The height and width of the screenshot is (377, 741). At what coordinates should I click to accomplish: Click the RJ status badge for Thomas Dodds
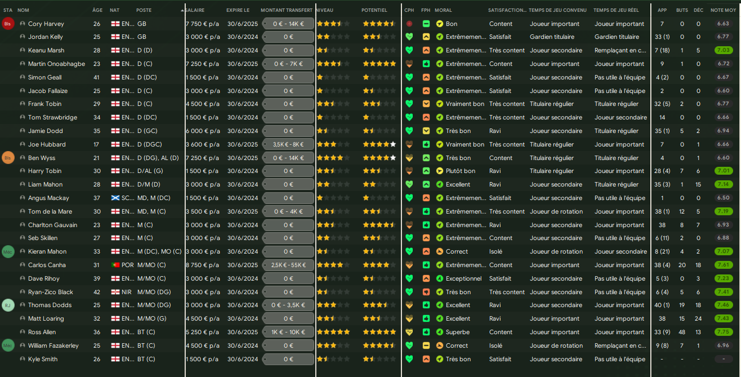[8, 305]
